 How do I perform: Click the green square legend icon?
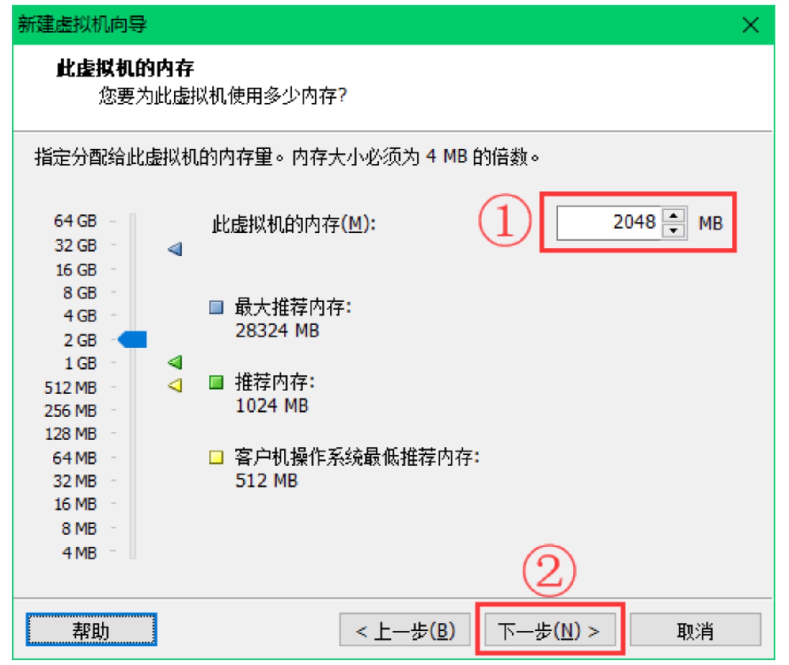point(216,382)
